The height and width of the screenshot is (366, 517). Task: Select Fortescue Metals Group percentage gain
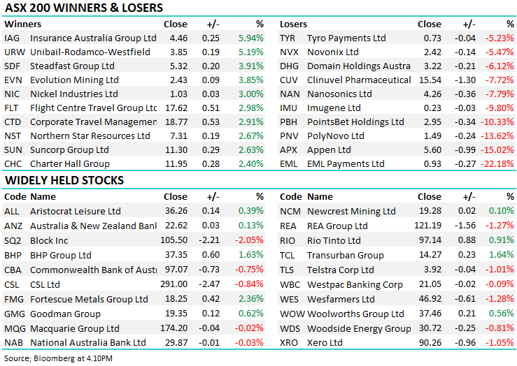(x=251, y=299)
